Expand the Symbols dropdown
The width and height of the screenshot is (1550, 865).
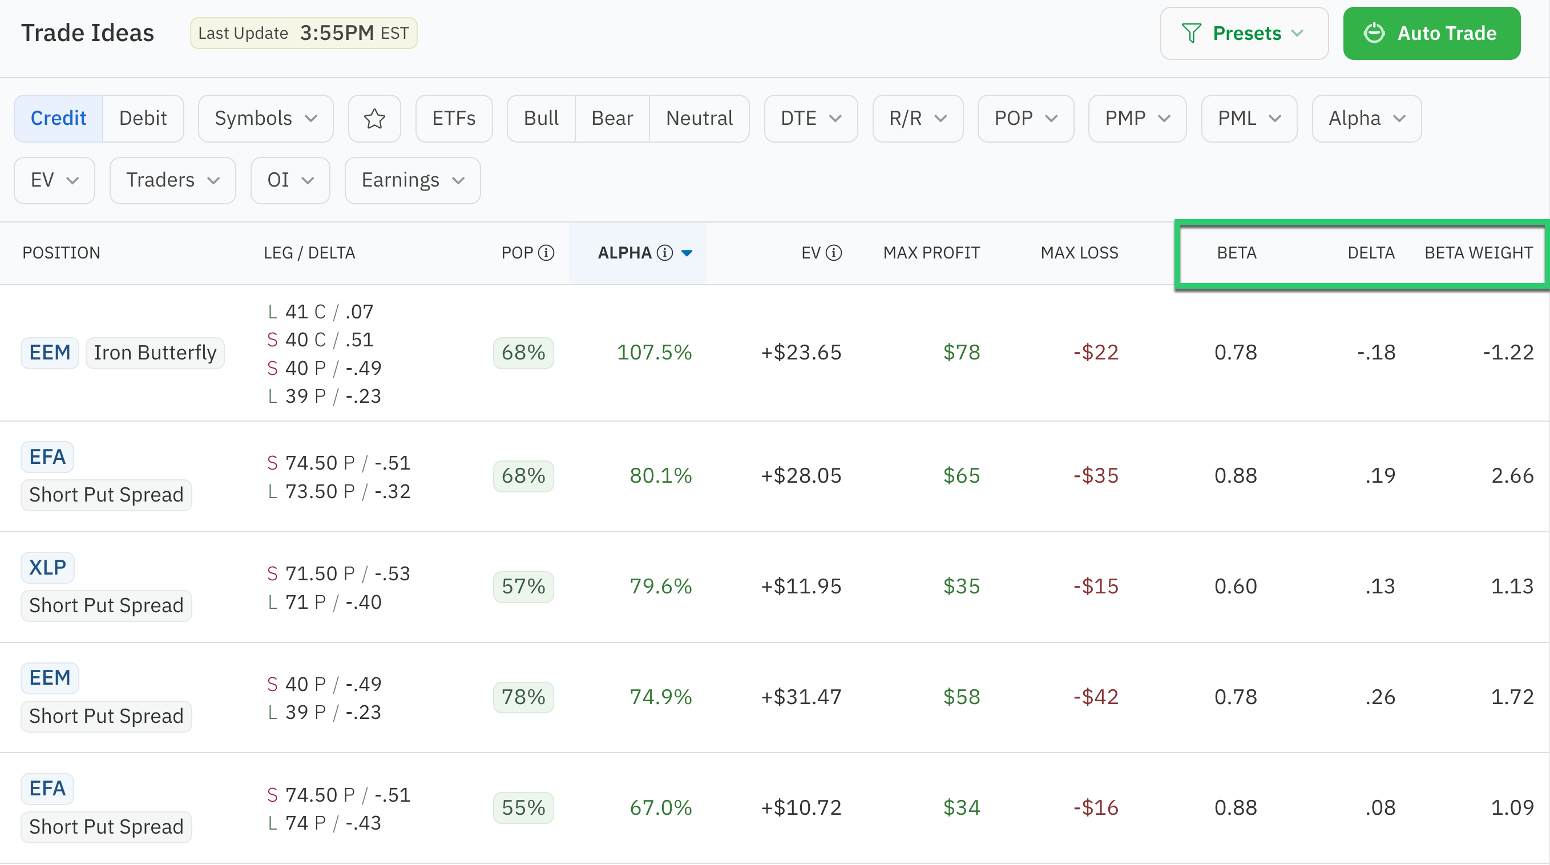click(265, 118)
